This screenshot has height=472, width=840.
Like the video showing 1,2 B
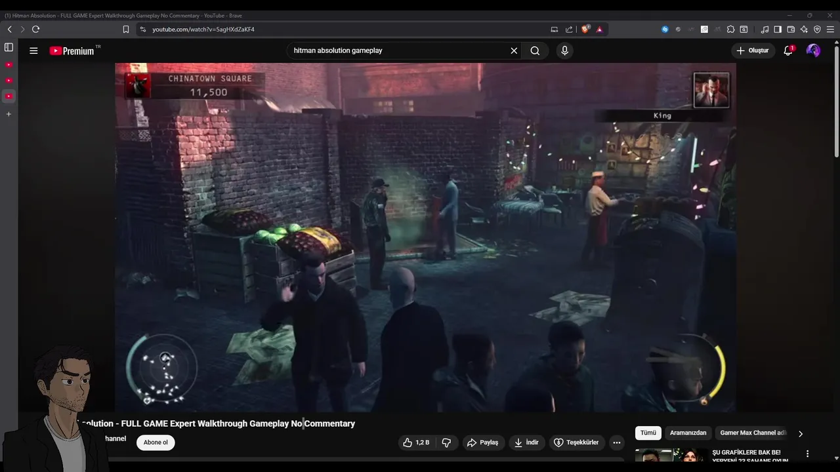pos(416,442)
